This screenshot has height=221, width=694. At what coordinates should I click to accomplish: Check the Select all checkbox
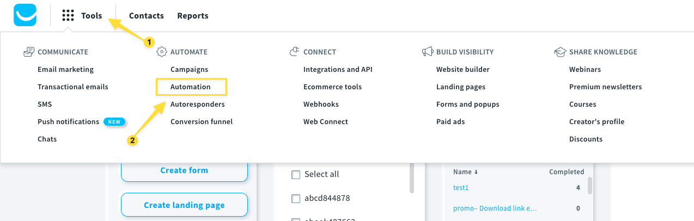tap(296, 175)
